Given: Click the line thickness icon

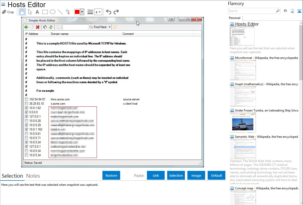Looking at the screenshot, I should (x=90, y=12).
